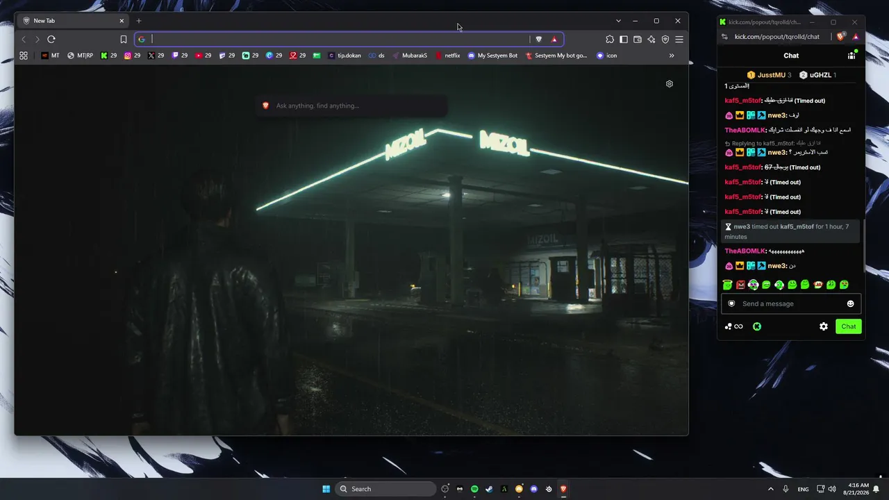The width and height of the screenshot is (889, 500).
Task: Click username TheABOMLK in latest chat message
Action: 745,251
